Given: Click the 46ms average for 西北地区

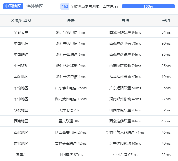Looking at the screenshot, I should (166, 133).
